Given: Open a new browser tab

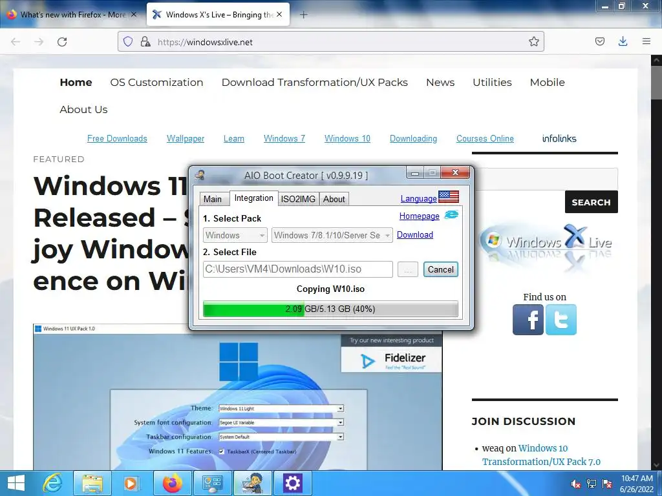Looking at the screenshot, I should coord(303,15).
